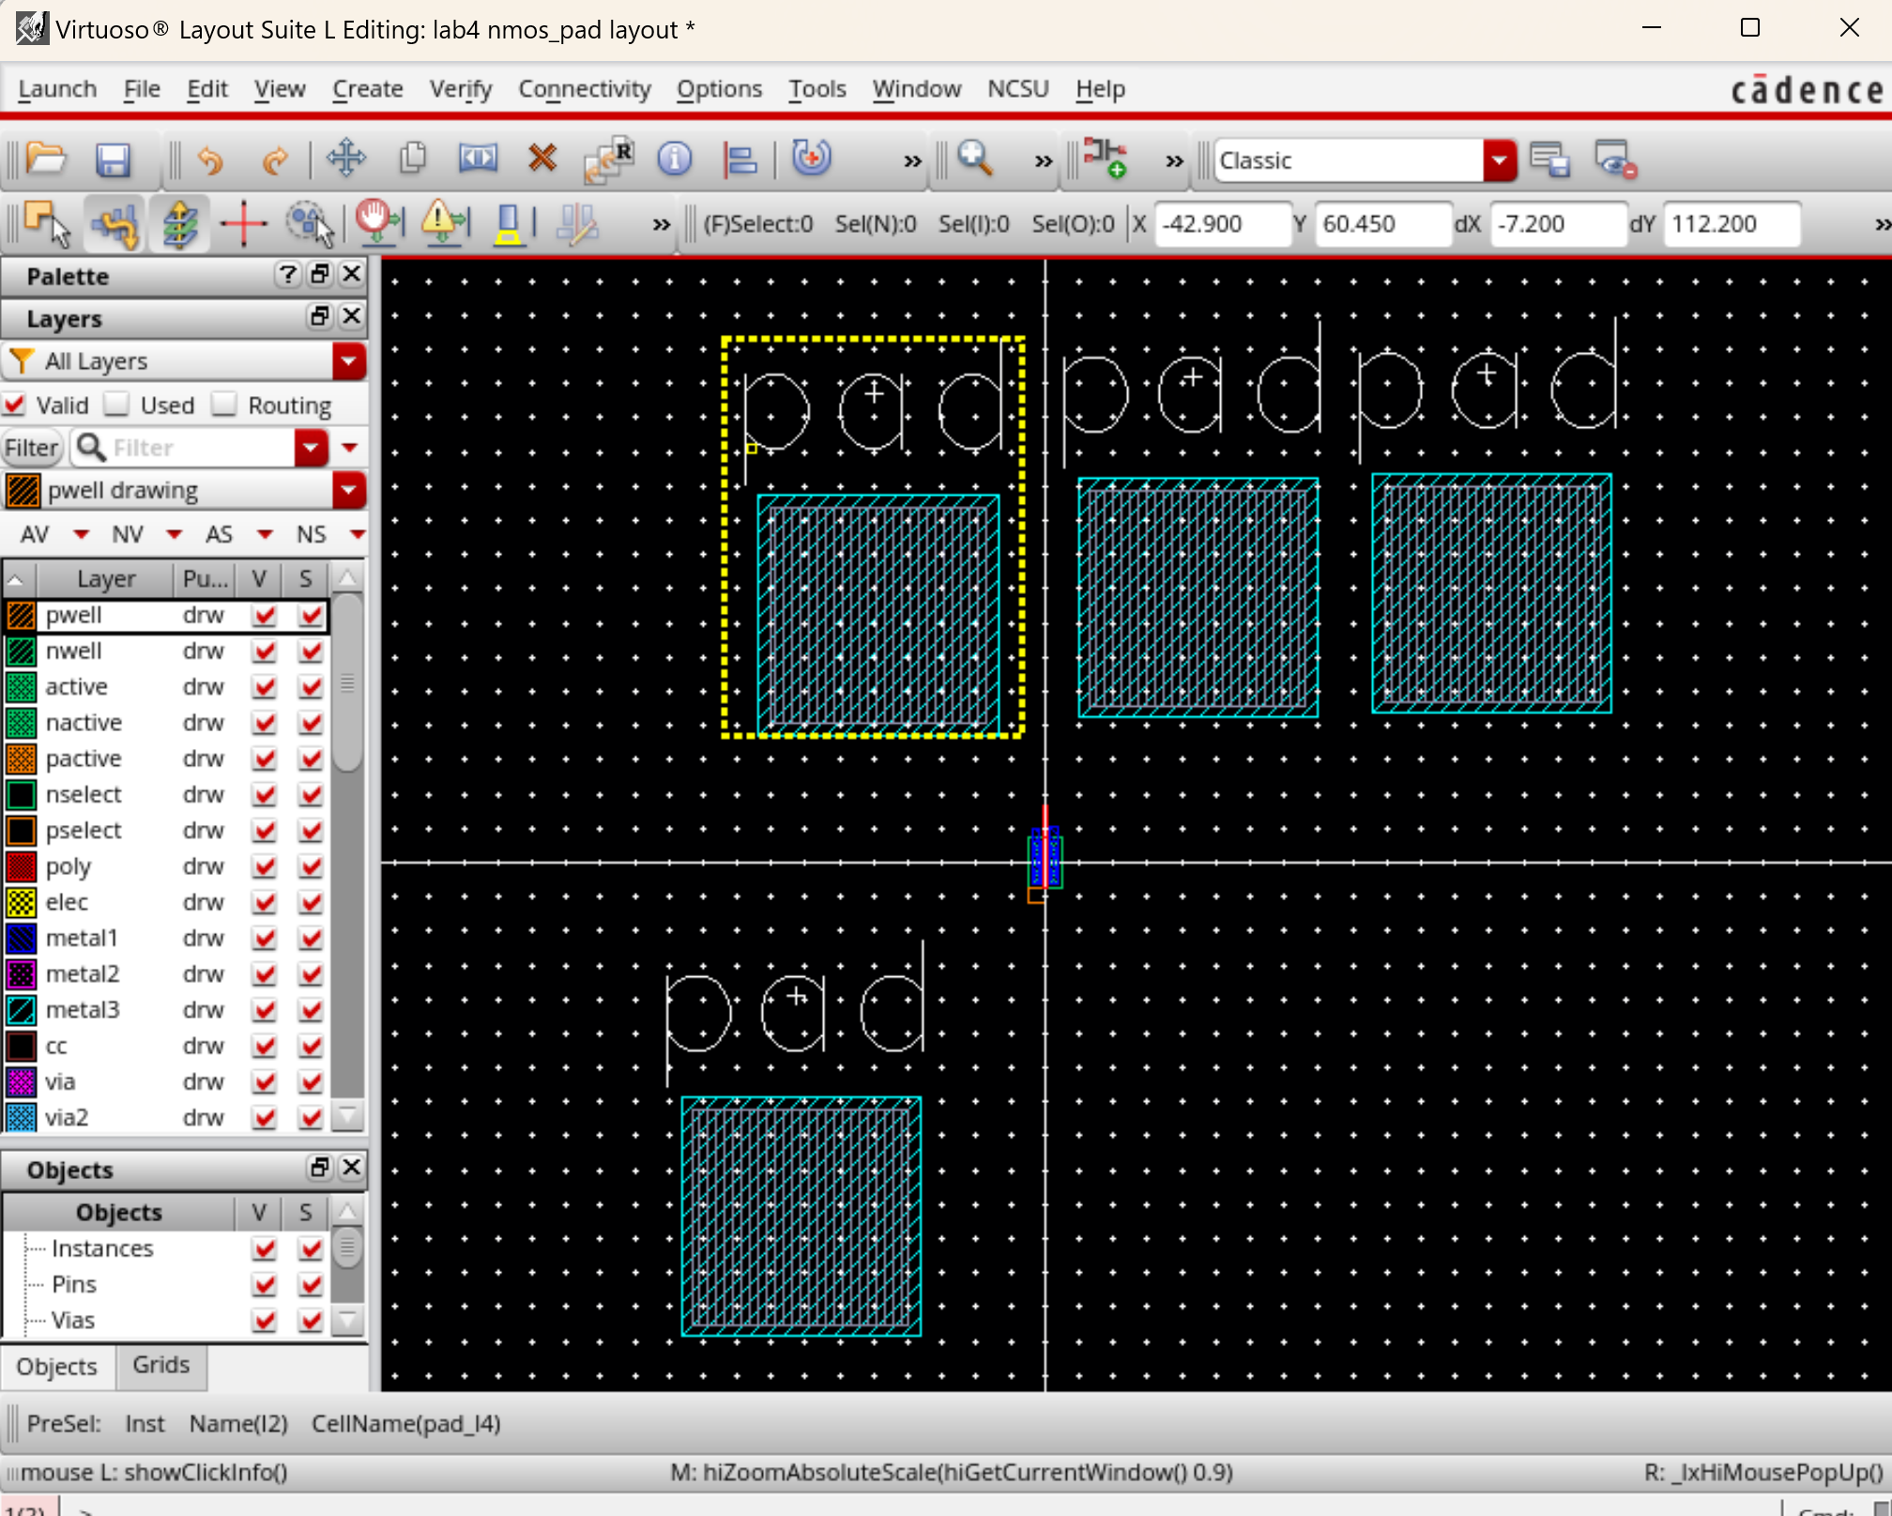Screen dimensions: 1892x1516
Task: Toggle the Routing checkbox
Action: (x=224, y=405)
